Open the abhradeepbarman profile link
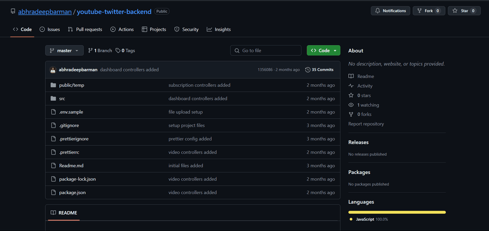 pos(45,11)
